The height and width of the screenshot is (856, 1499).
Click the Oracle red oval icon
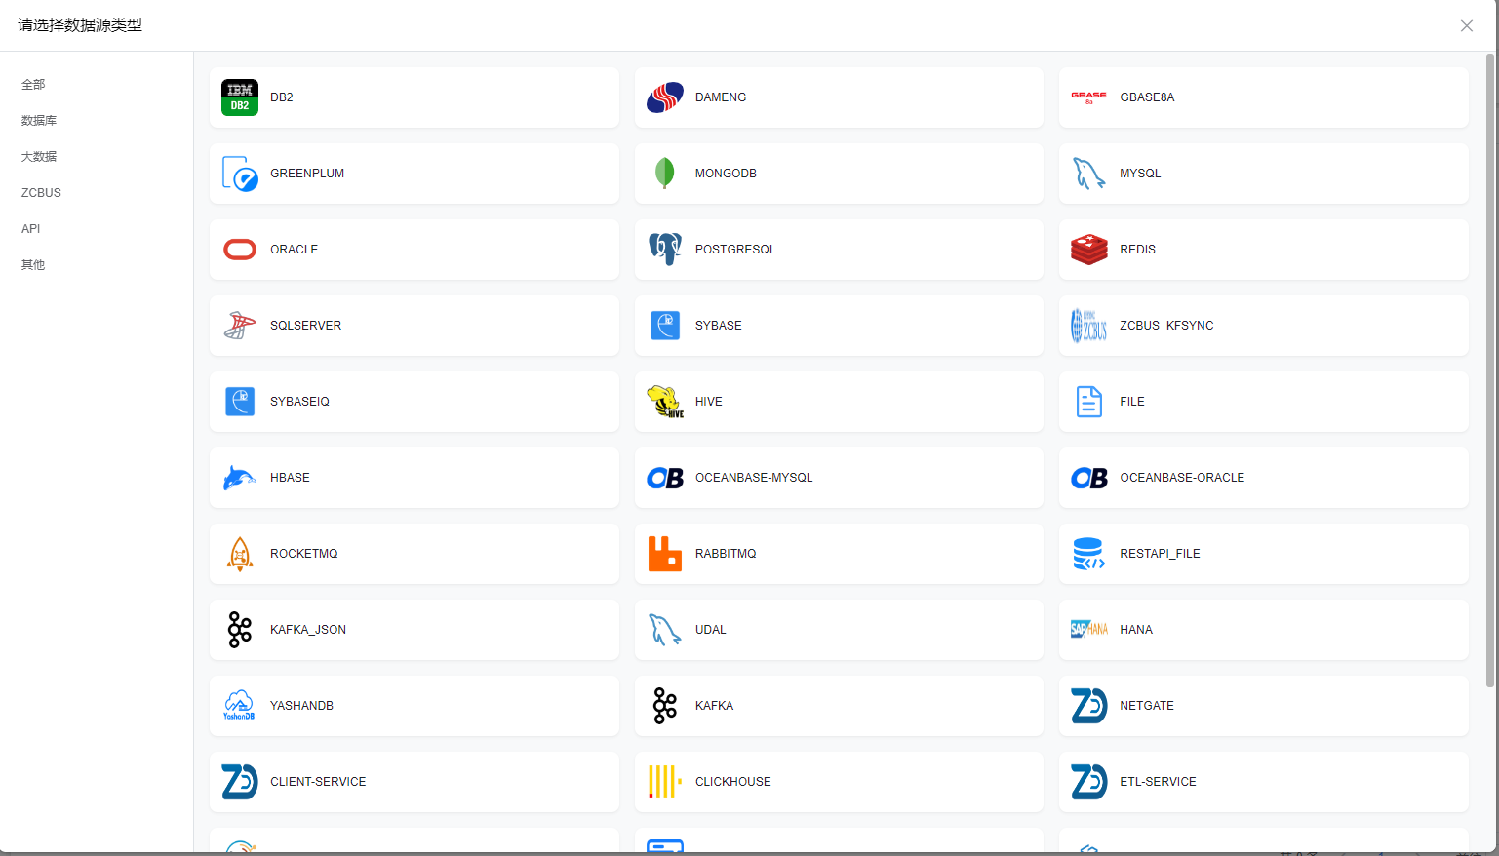click(240, 250)
